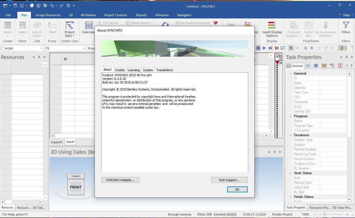The image size is (355, 218).
Task: Switch to the Resource Pro... panel tab
Action: tap(320, 208)
